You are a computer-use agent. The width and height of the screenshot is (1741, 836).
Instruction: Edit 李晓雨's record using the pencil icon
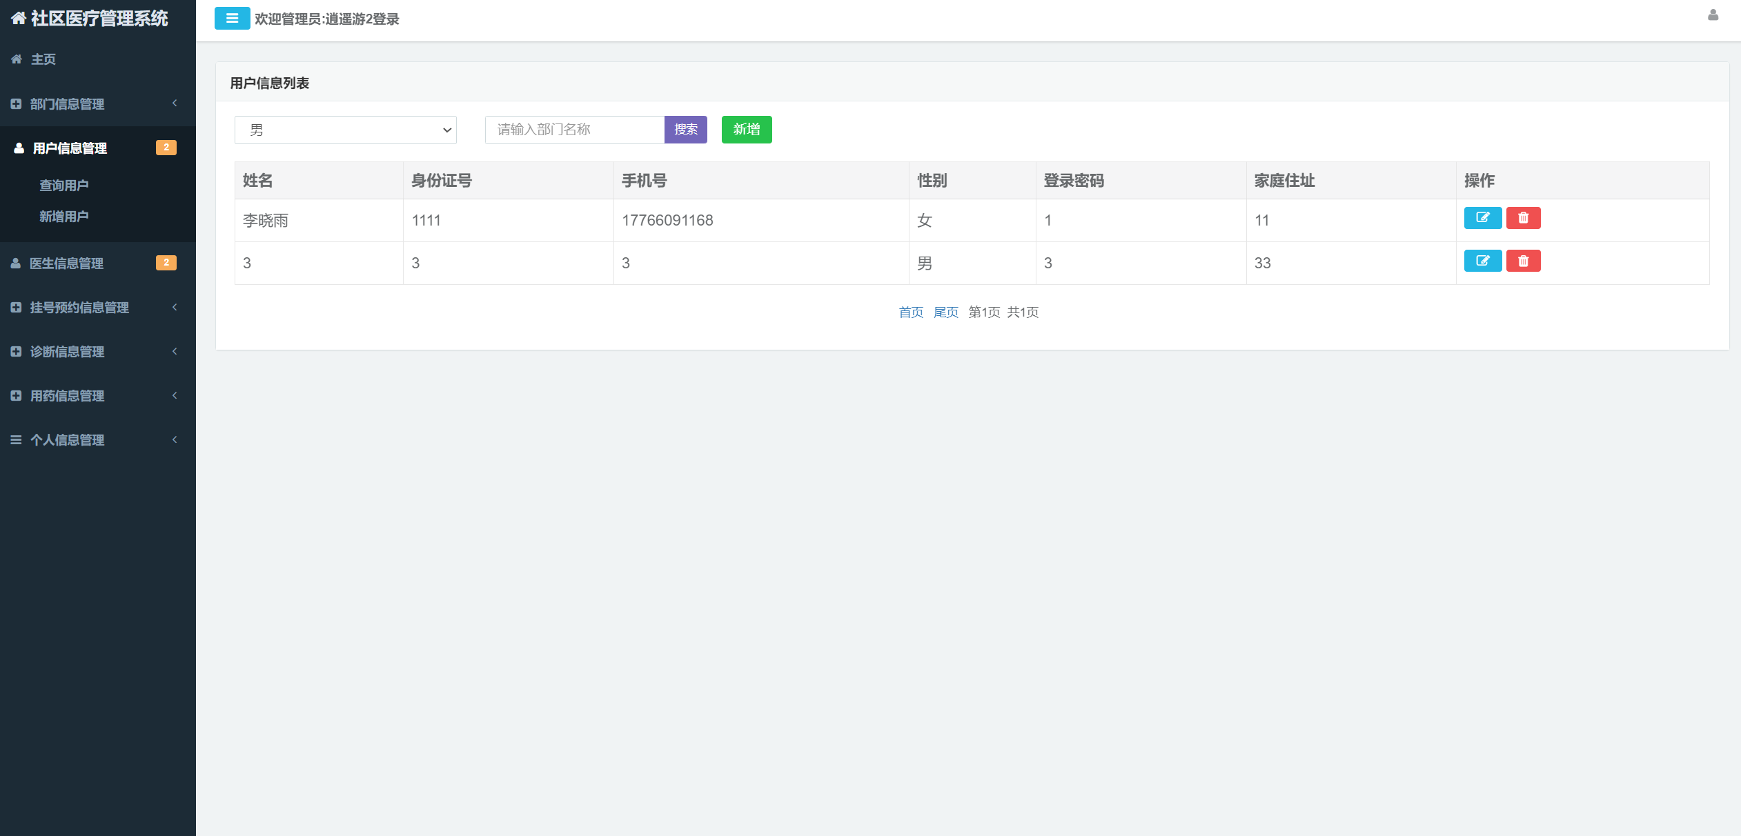1483,218
